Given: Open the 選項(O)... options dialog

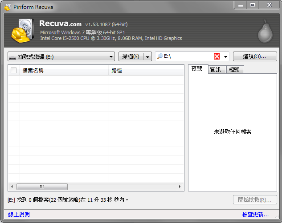Looking at the screenshot, I should pos(255,56).
